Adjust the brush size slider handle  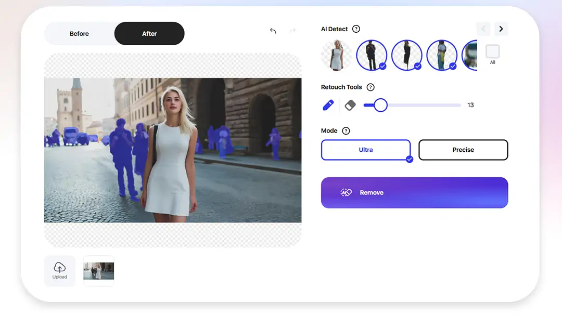click(x=380, y=105)
